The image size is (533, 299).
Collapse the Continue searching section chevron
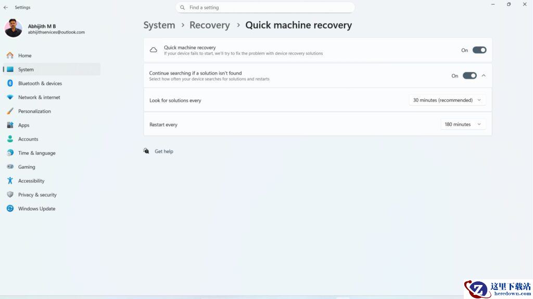[484, 76]
